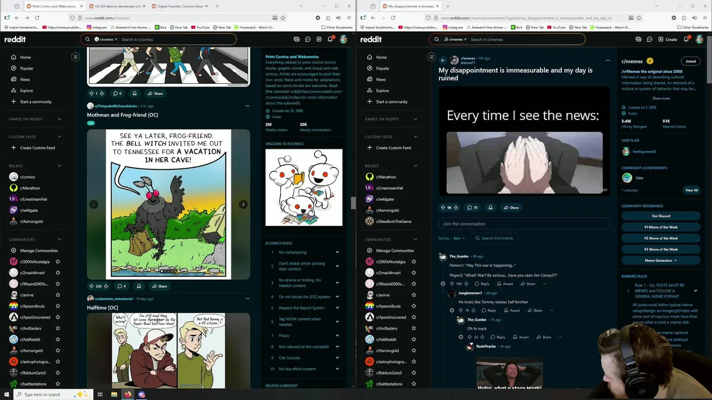Favorite r/BaldursGate3 with the star in the left window

[x=58, y=373]
